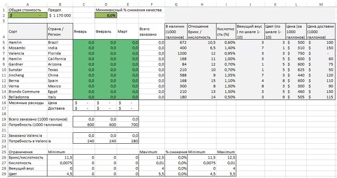This screenshot has width=337, height=178.
Task: Select column A header
Action: tap(28, 4)
